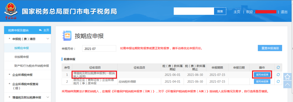Expand the 增值税及附加税费申报 sidebar chevron
This screenshot has width=293, height=102.
(x=48, y=97)
